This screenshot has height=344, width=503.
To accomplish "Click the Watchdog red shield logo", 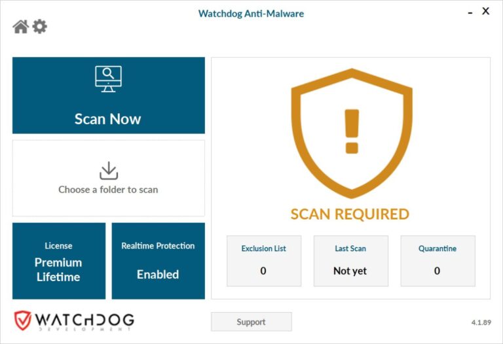I will (x=22, y=320).
